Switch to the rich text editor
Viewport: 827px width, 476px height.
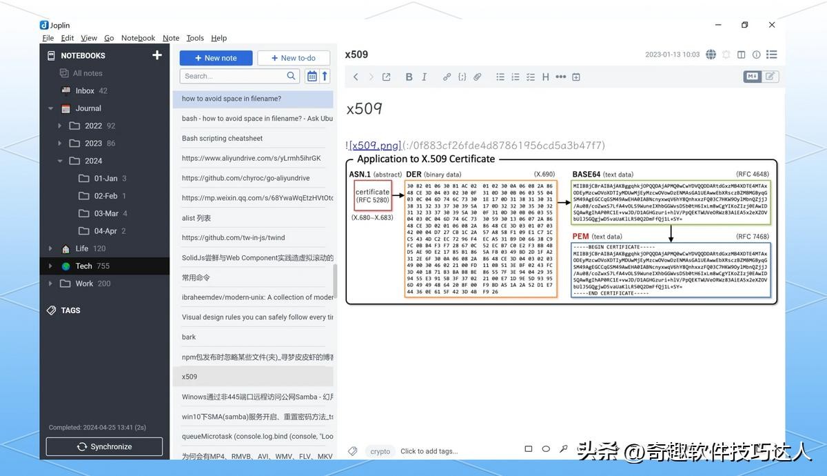770,77
